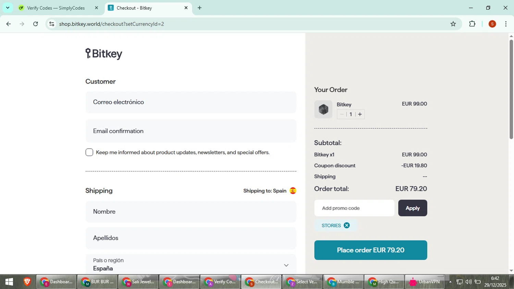Open the Mumble taskbar window
Viewport: 514px width, 289px height.
(343, 282)
